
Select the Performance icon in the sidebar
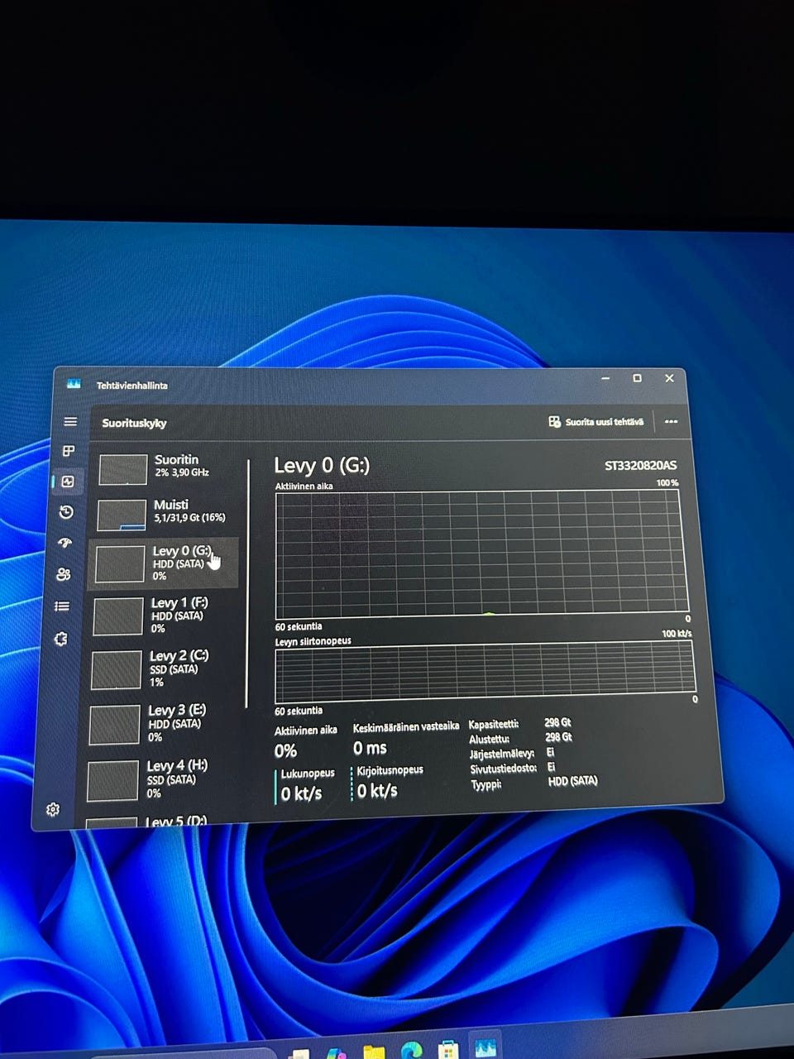coord(68,482)
